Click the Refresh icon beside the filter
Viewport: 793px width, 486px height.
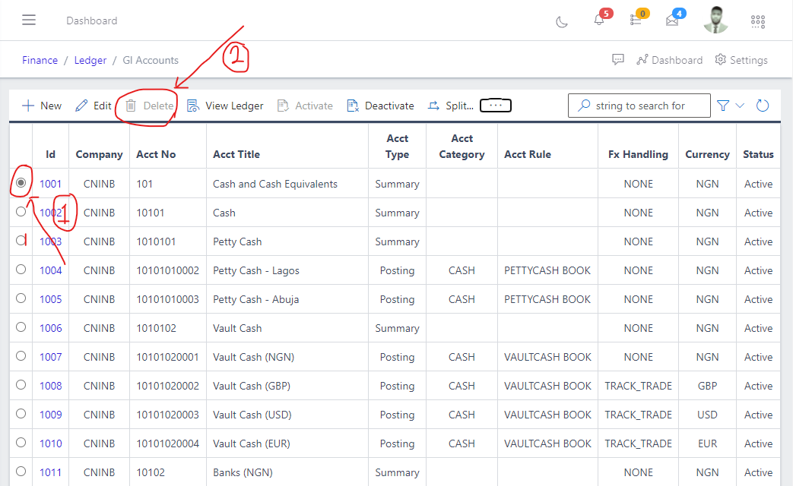click(x=763, y=106)
